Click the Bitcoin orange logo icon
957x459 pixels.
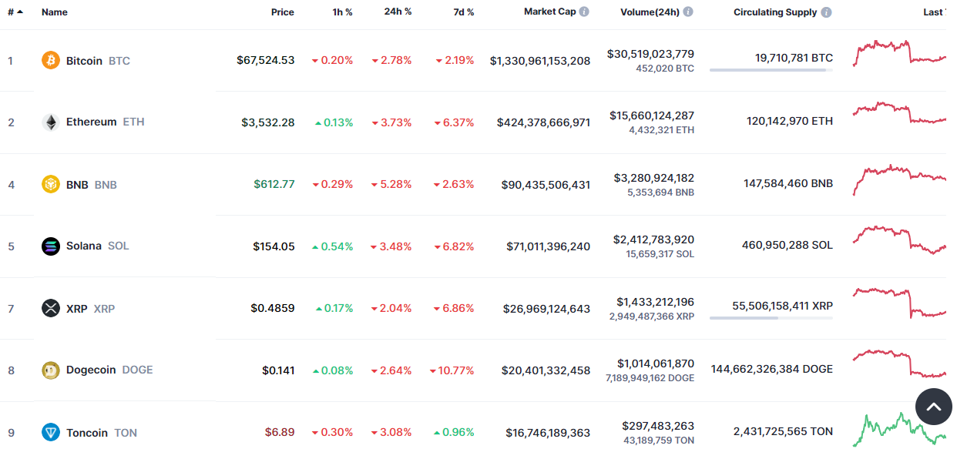pos(51,60)
